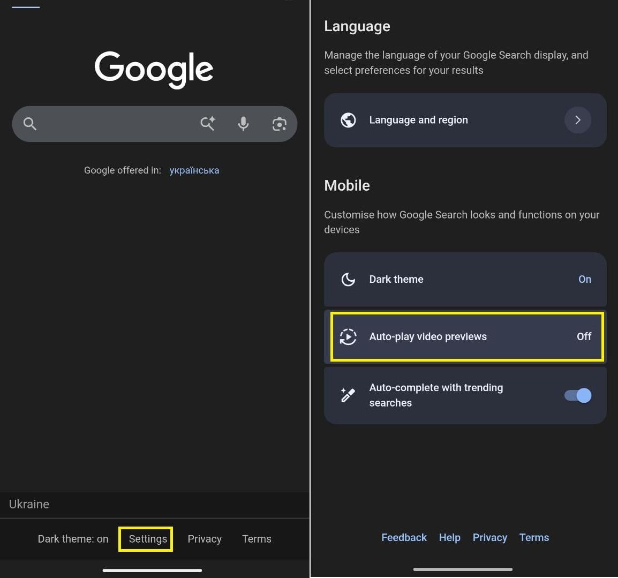Switch Google to українська
Screen dimensions: 618x578
click(x=194, y=170)
